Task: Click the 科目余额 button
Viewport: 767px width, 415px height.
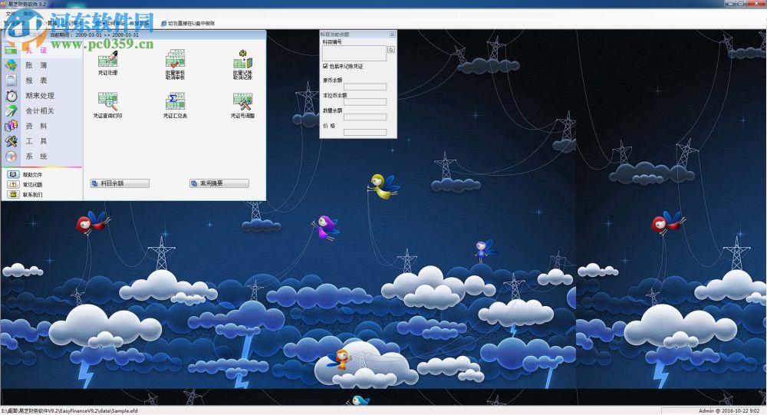Action: (120, 183)
